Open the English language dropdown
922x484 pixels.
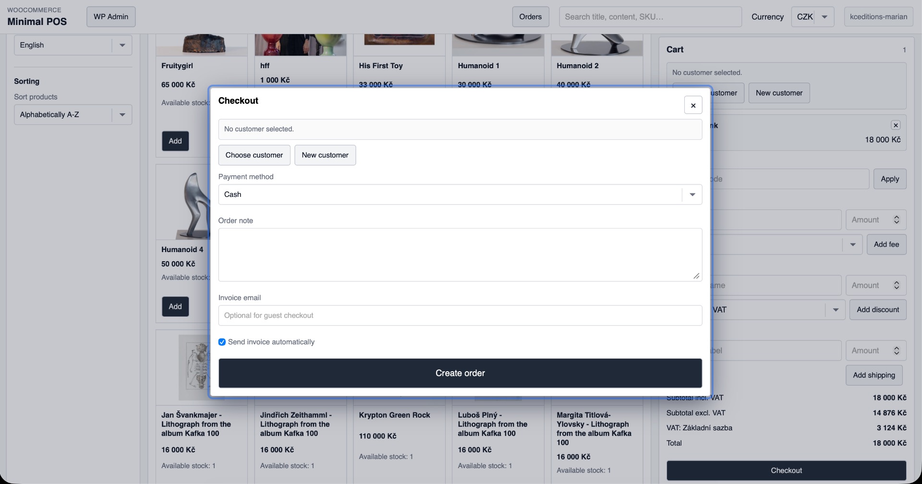(x=73, y=45)
